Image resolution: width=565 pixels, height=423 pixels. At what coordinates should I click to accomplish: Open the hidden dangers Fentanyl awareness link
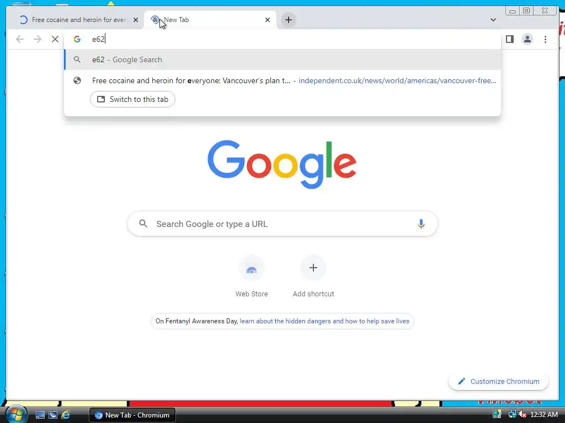coord(324,321)
